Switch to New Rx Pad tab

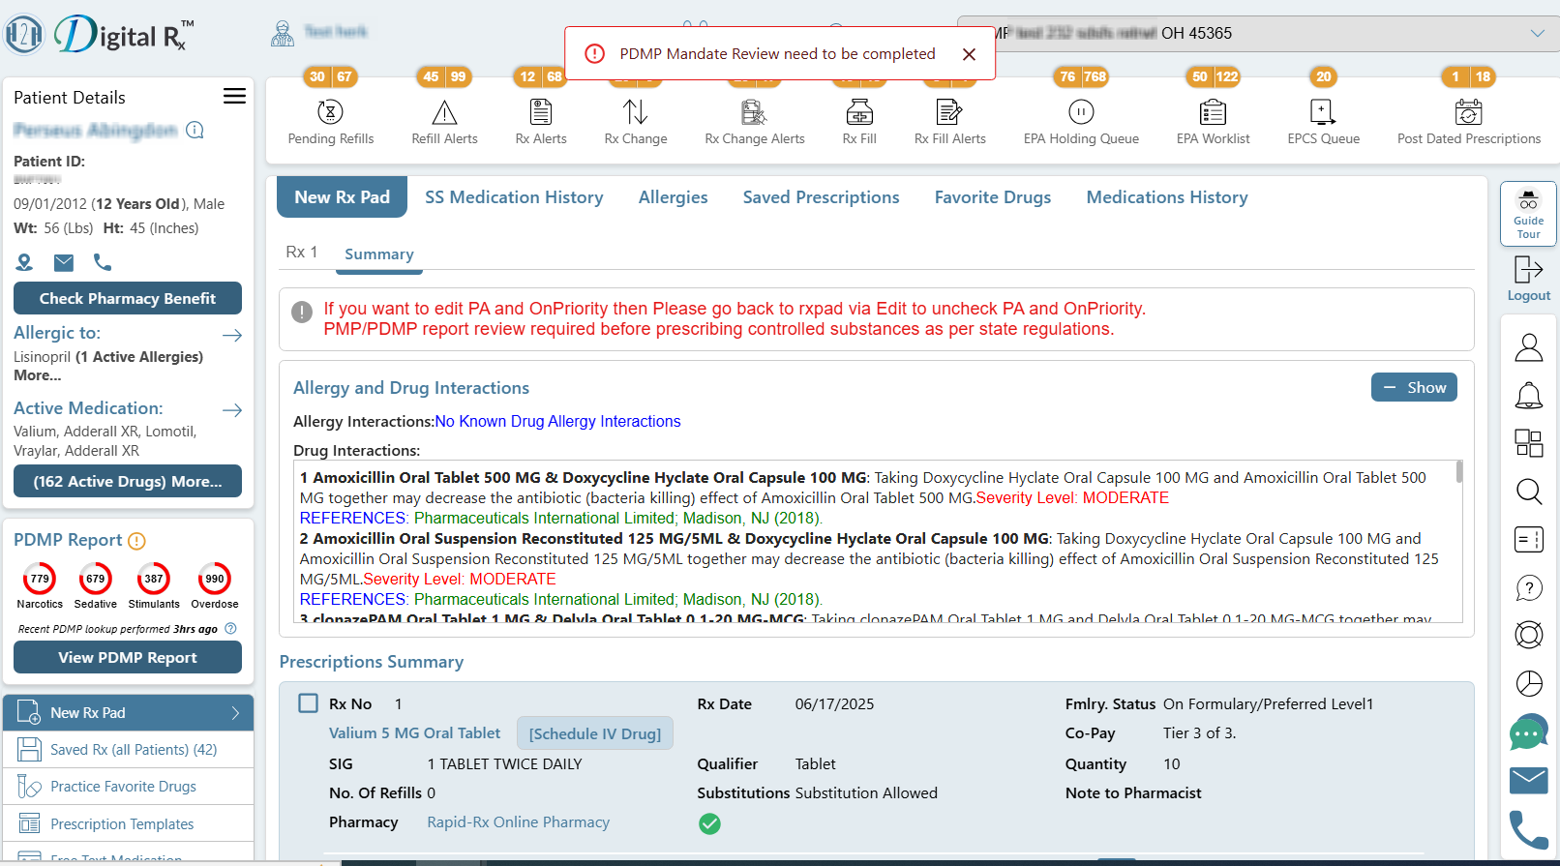pos(342,197)
